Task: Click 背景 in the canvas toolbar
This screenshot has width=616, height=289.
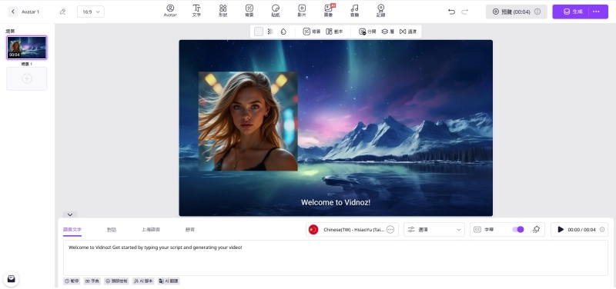Action: [x=312, y=32]
